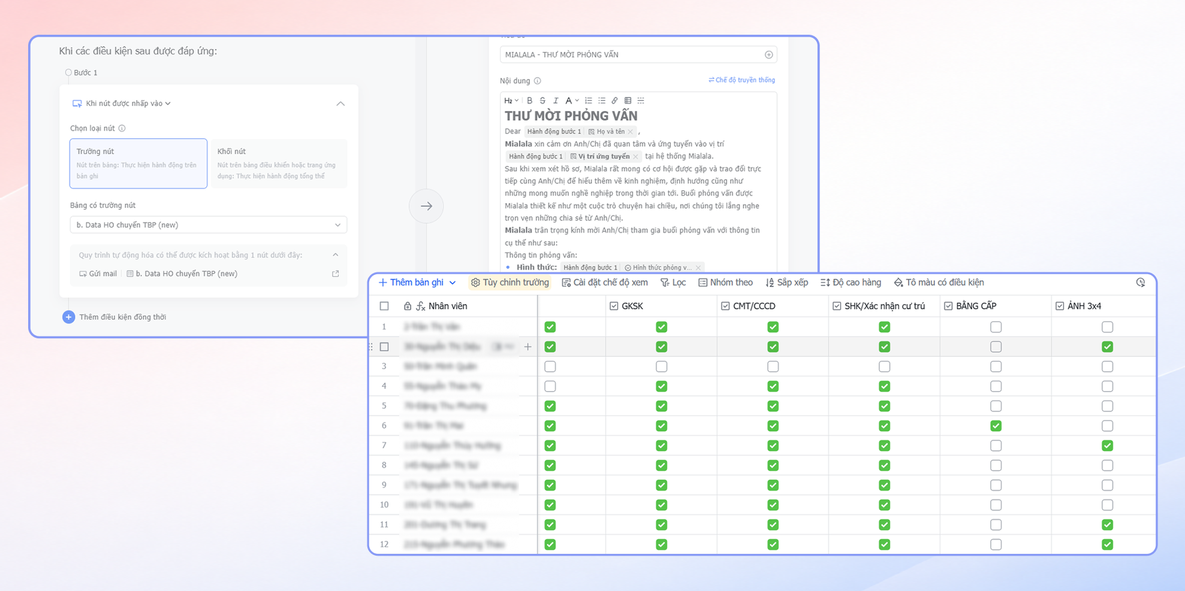Select the Trường nút button type card
This screenshot has height=591, width=1185.
[138, 163]
